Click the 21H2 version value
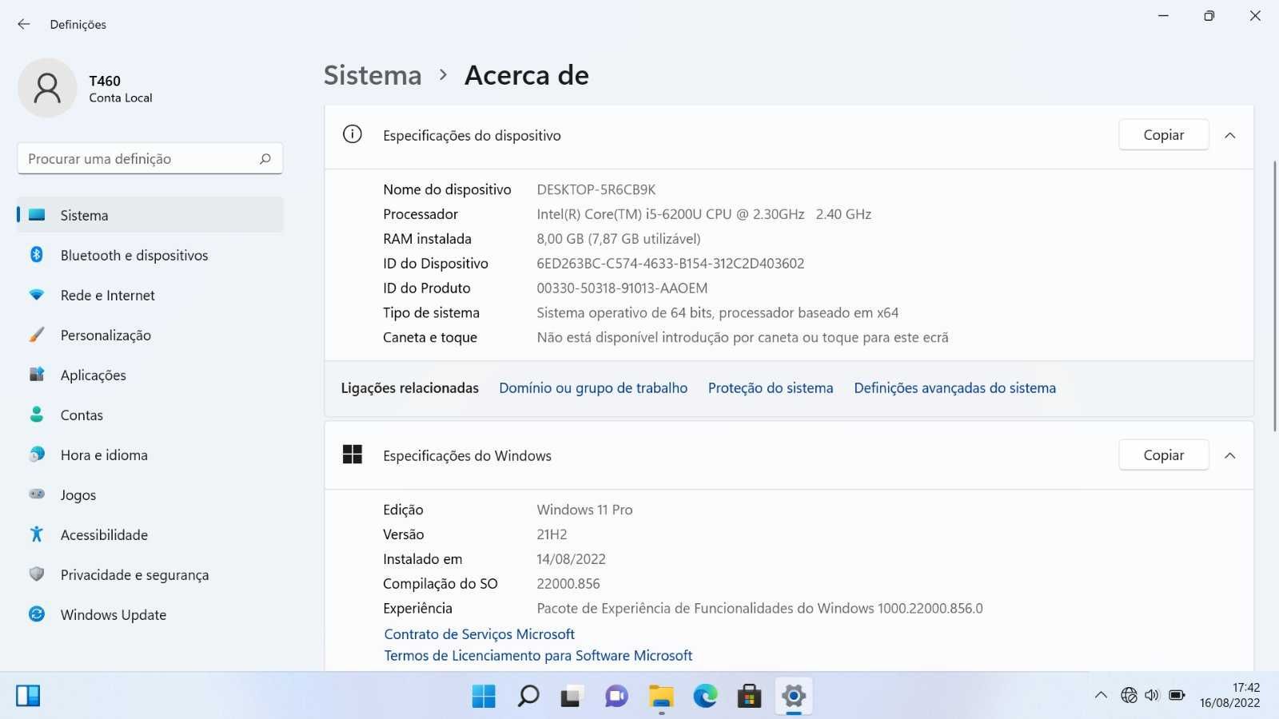Viewport: 1279px width, 719px height. pos(552,534)
